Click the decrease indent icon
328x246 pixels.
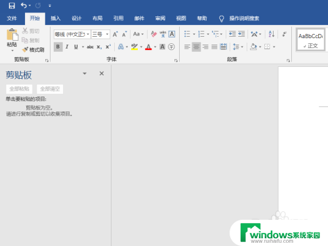(x=232, y=34)
